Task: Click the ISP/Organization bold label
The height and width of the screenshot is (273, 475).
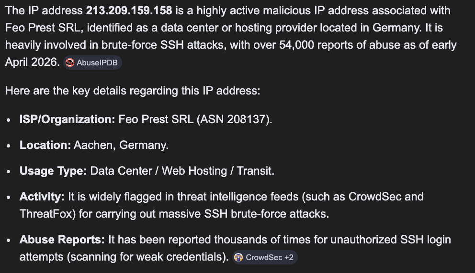Action: pos(67,119)
